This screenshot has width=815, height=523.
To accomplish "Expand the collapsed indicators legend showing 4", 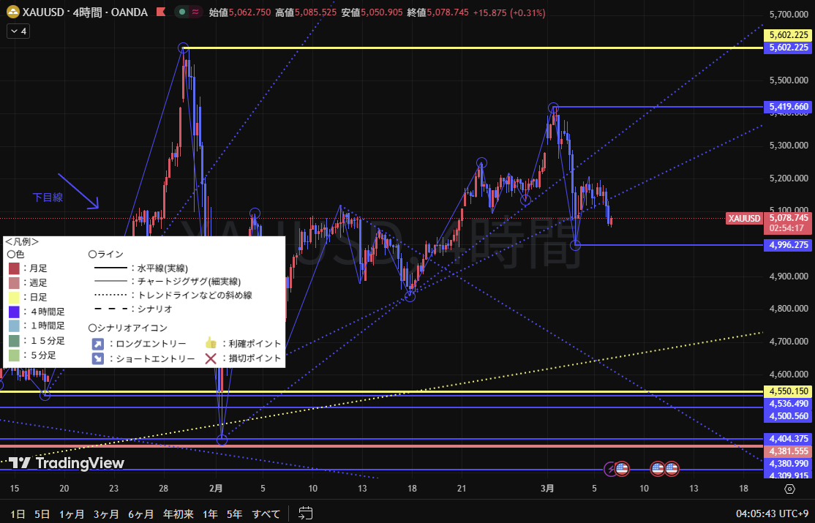I will [x=17, y=31].
